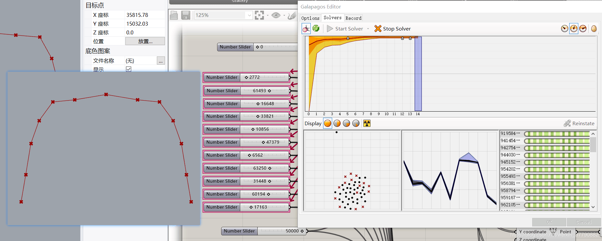Switch to the Record tab
602x241 pixels.
[353, 18]
